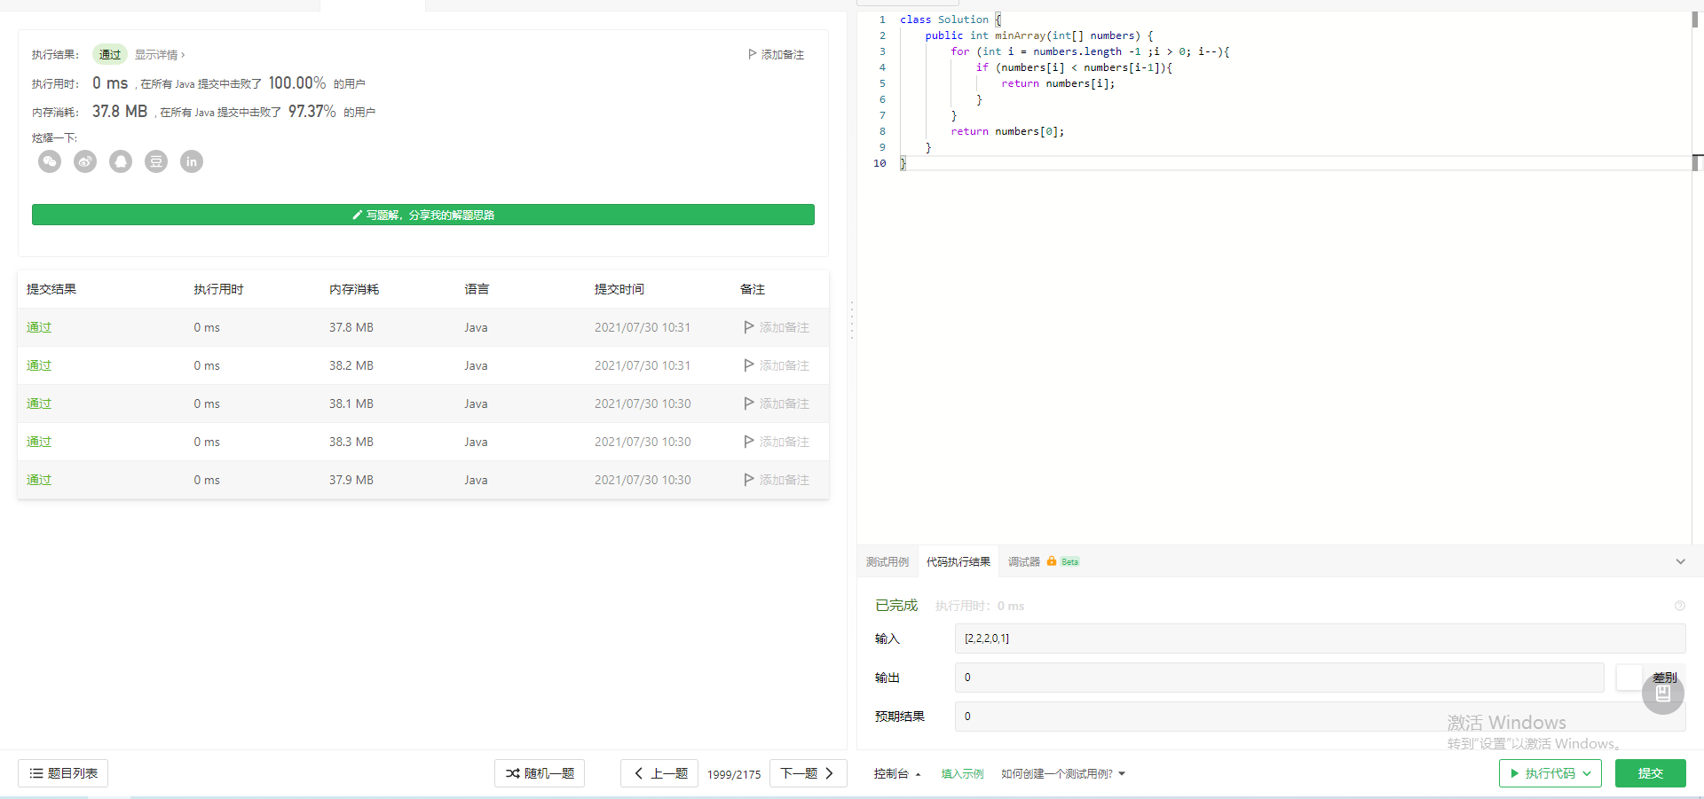Viewport: 1704px width, 799px height.
Task: Click the 97.37% memory percentile
Action: [x=312, y=111]
